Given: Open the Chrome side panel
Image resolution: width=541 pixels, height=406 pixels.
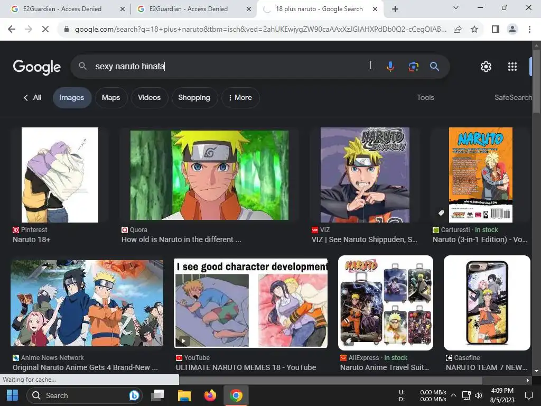Looking at the screenshot, I should click(496, 29).
